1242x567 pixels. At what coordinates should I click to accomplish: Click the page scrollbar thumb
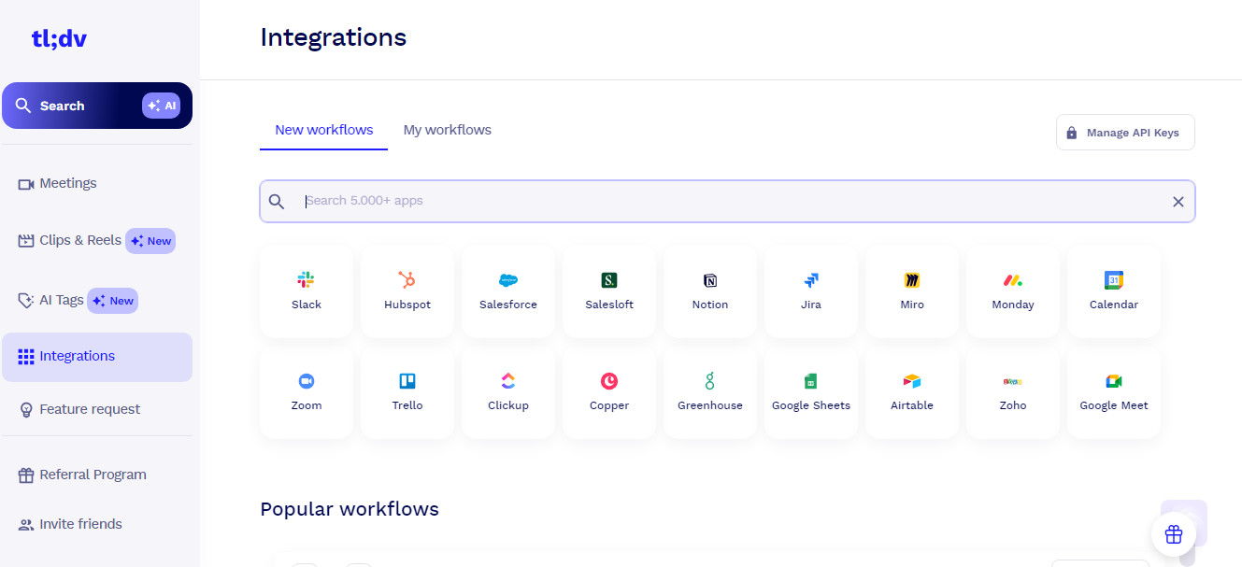[x=1187, y=556]
